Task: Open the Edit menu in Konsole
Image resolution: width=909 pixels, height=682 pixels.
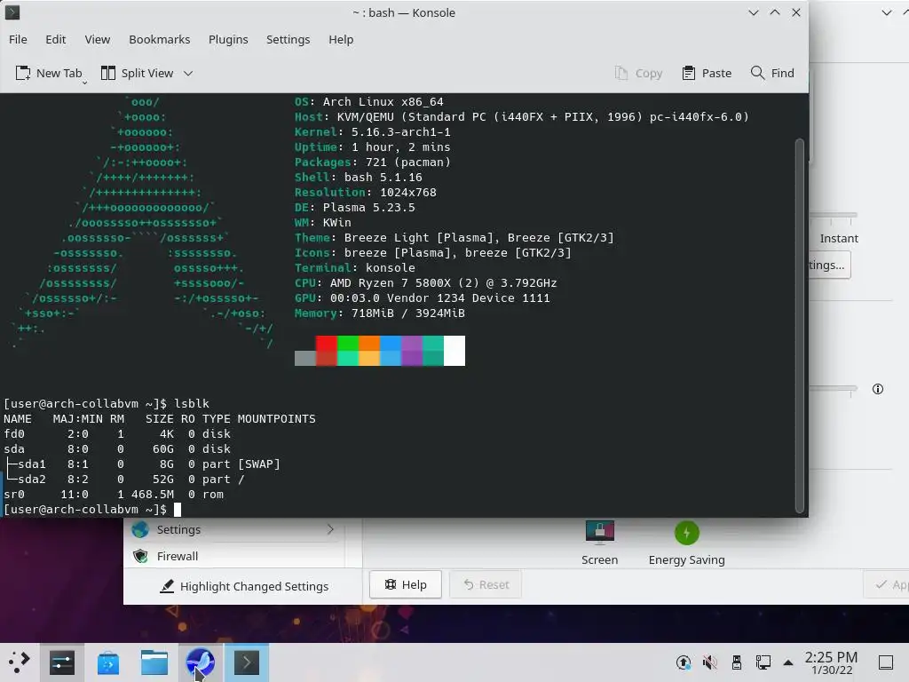Action: (56, 39)
